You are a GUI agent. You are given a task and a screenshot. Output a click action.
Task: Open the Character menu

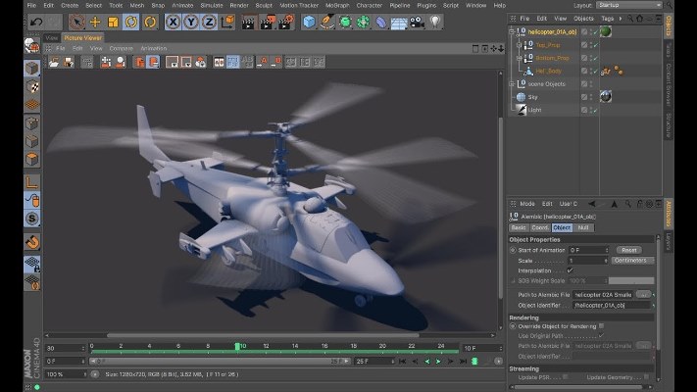369,5
